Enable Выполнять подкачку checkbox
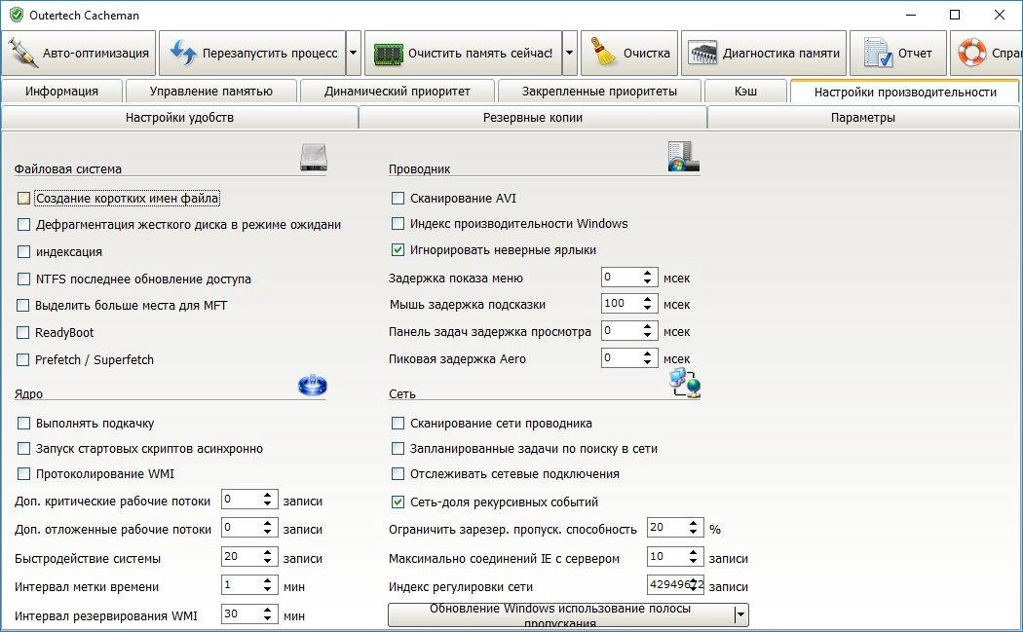Screen dimensions: 1023x632 [23, 424]
